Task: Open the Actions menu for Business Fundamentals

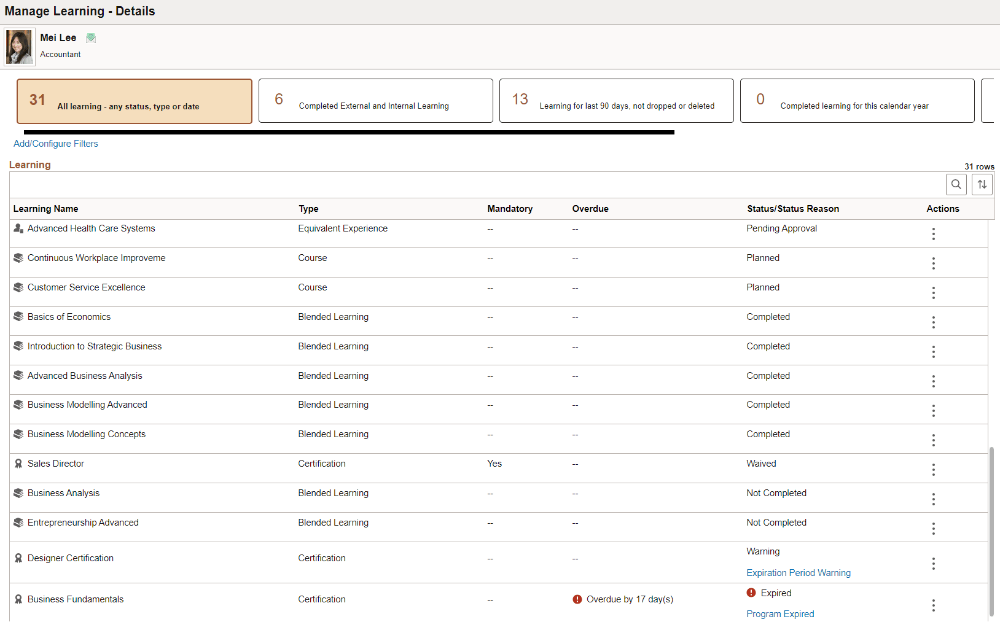Action: pyautogui.click(x=933, y=605)
